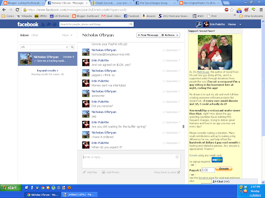
Task: Switch to Non-Original Rants tab
Action: (x=200, y=3)
